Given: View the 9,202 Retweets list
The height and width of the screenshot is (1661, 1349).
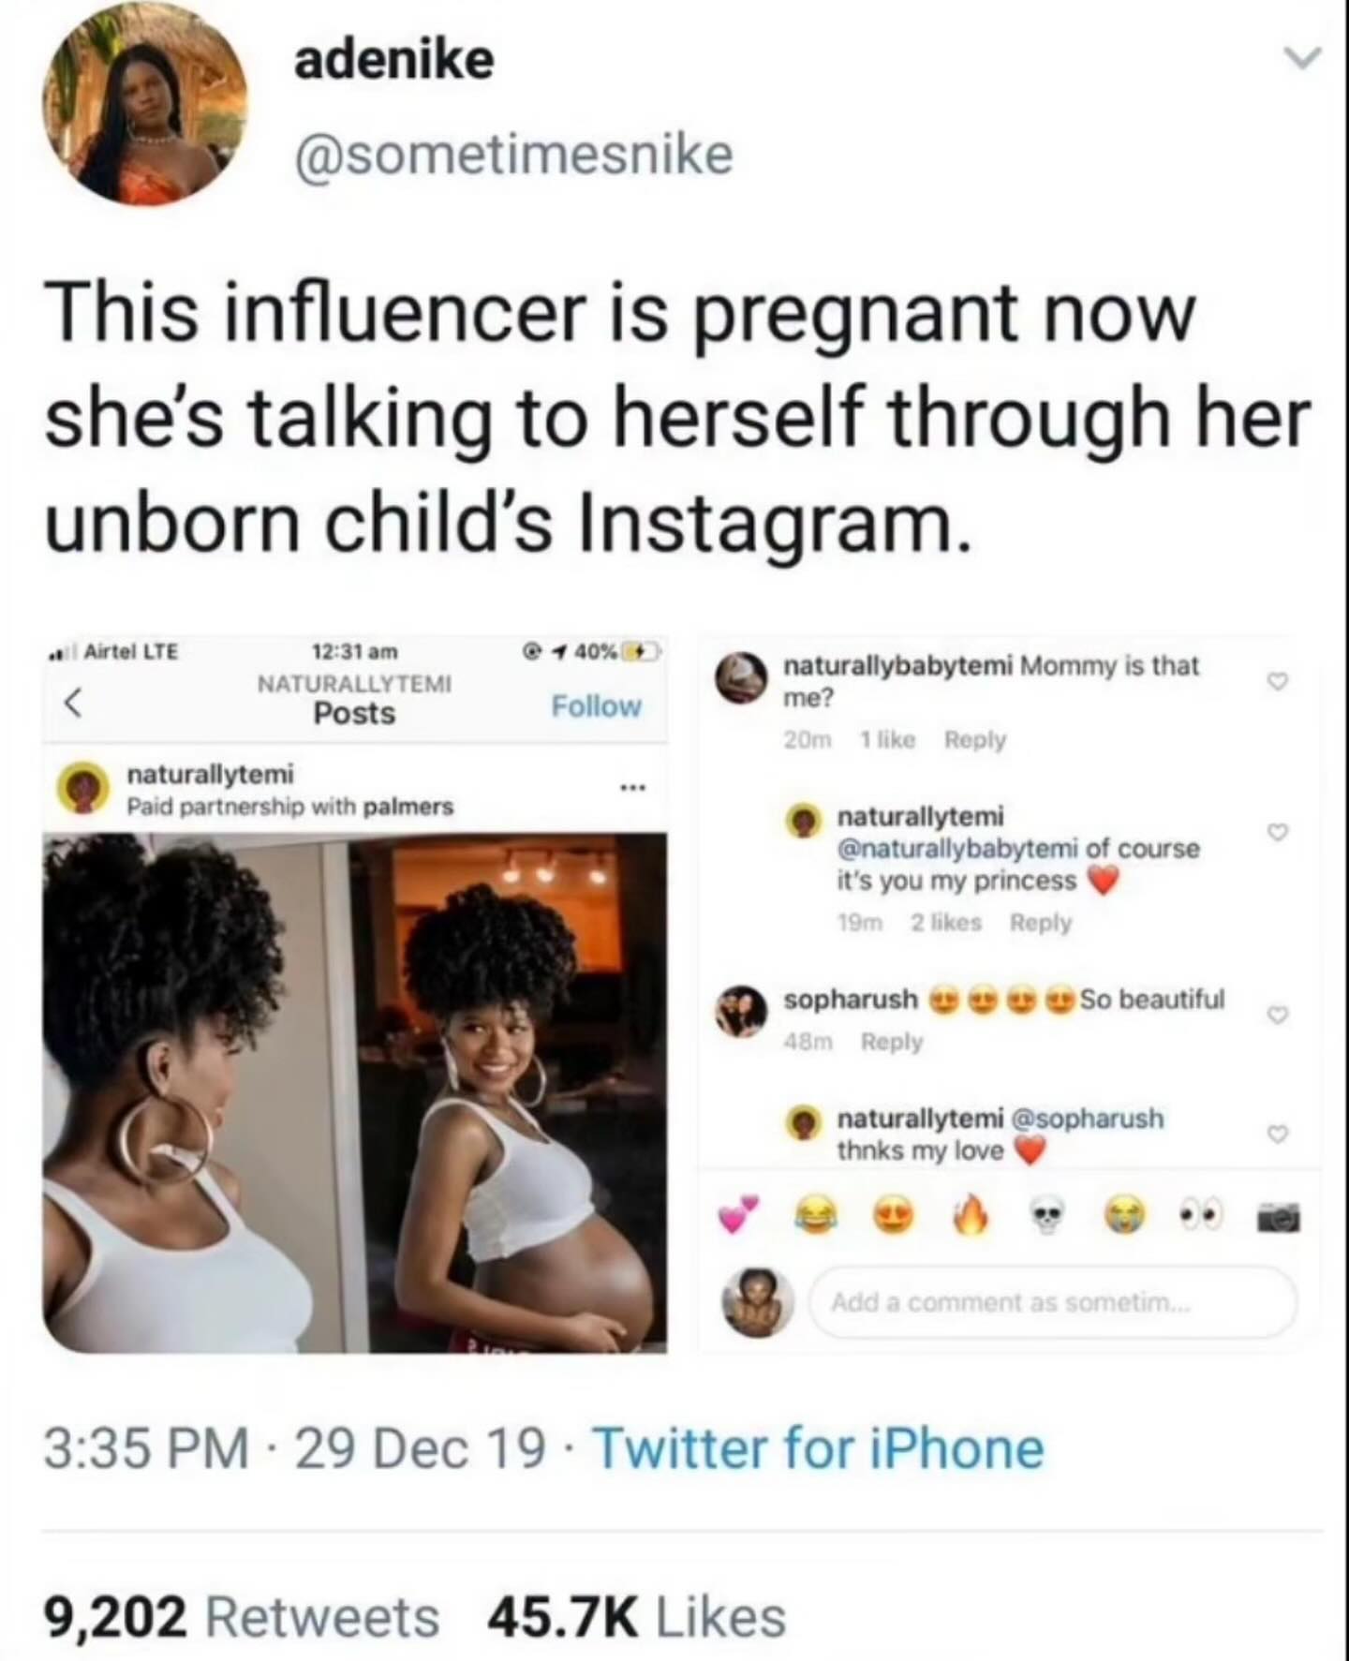Looking at the screenshot, I should point(242,1618).
